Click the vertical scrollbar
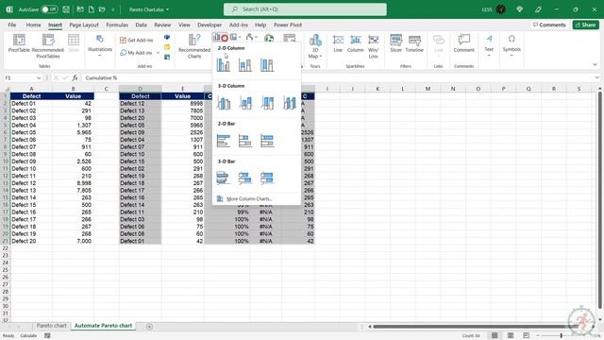The width and height of the screenshot is (604, 340). (600, 200)
